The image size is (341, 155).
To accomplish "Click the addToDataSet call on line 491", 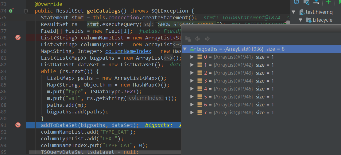I will tap(59, 125).
